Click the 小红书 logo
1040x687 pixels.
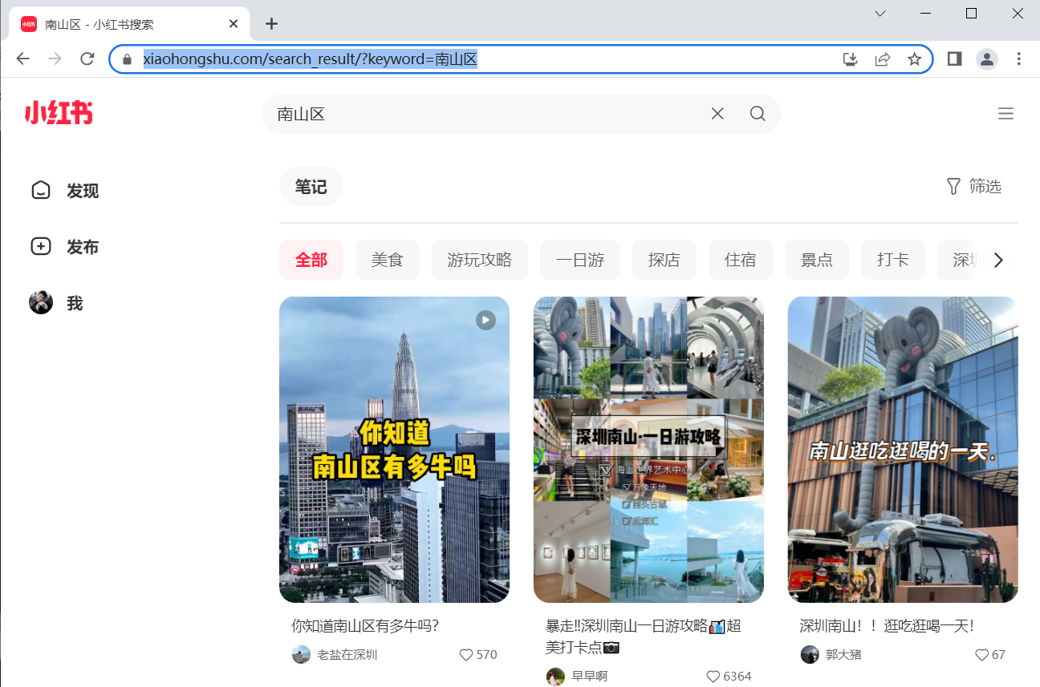tap(59, 113)
